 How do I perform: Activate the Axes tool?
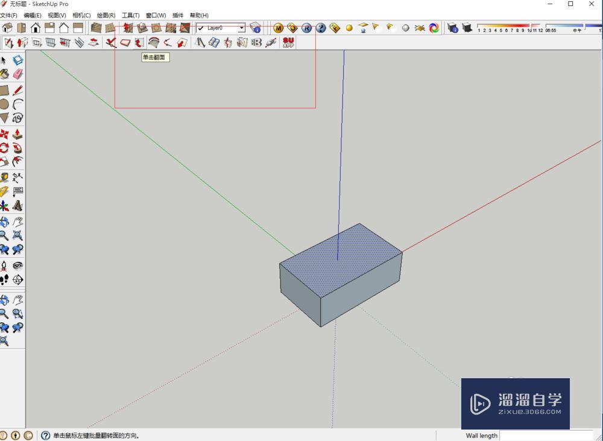click(x=4, y=206)
